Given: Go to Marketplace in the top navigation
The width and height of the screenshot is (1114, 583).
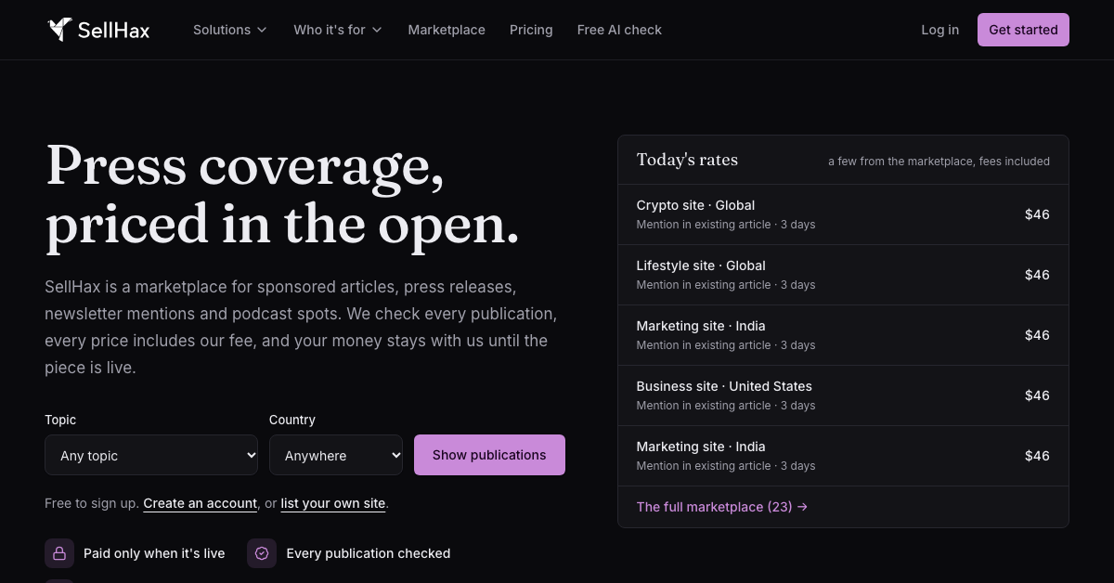Looking at the screenshot, I should coord(447,30).
